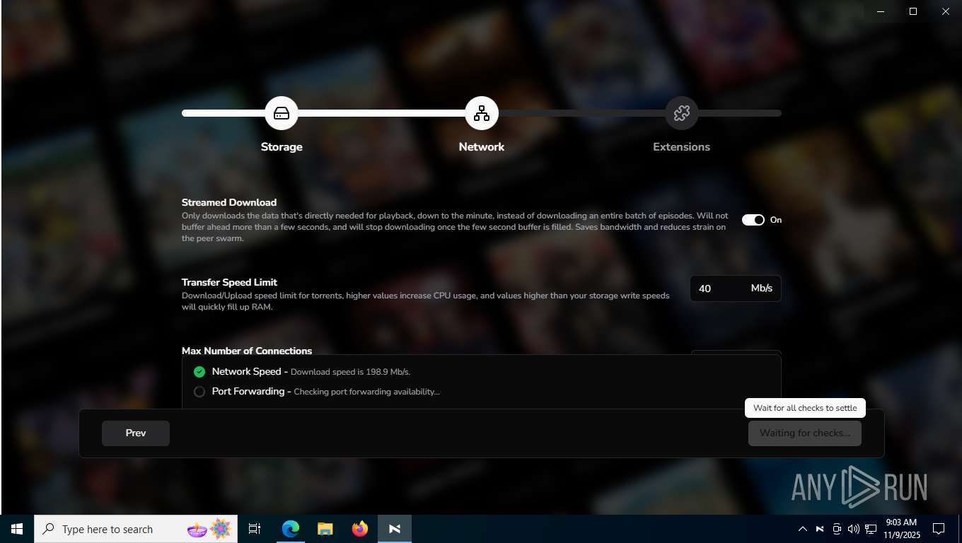962x543 pixels.
Task: Click the Waiting for checks button
Action: (805, 433)
